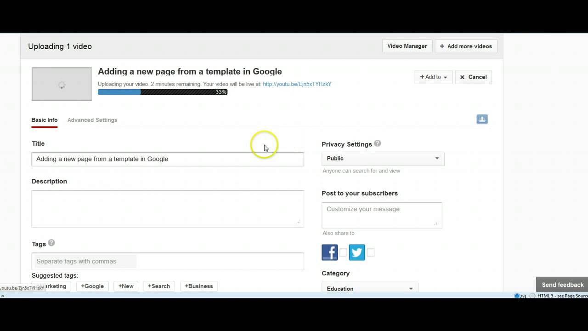
Task: Click the Customize your message box
Action: pos(382,215)
